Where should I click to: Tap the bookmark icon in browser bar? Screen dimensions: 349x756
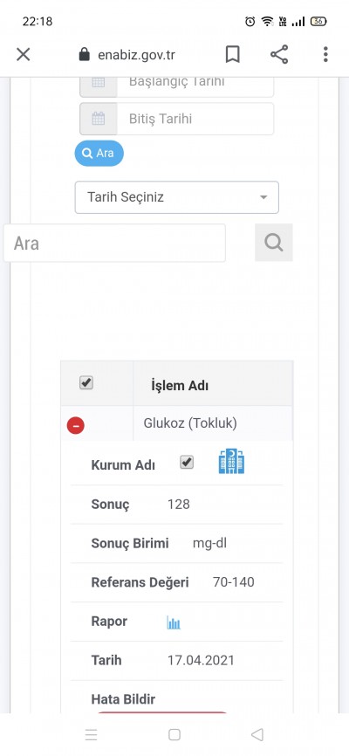pos(232,54)
